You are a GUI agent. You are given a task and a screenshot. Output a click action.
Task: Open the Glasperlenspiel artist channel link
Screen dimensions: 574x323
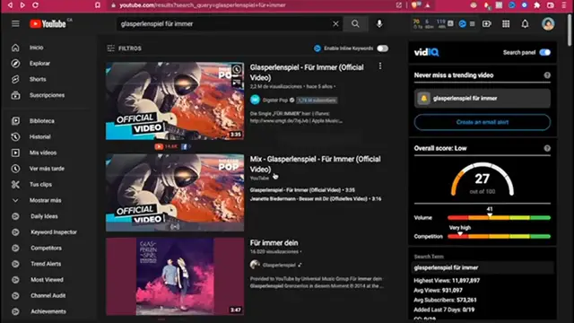279,265
